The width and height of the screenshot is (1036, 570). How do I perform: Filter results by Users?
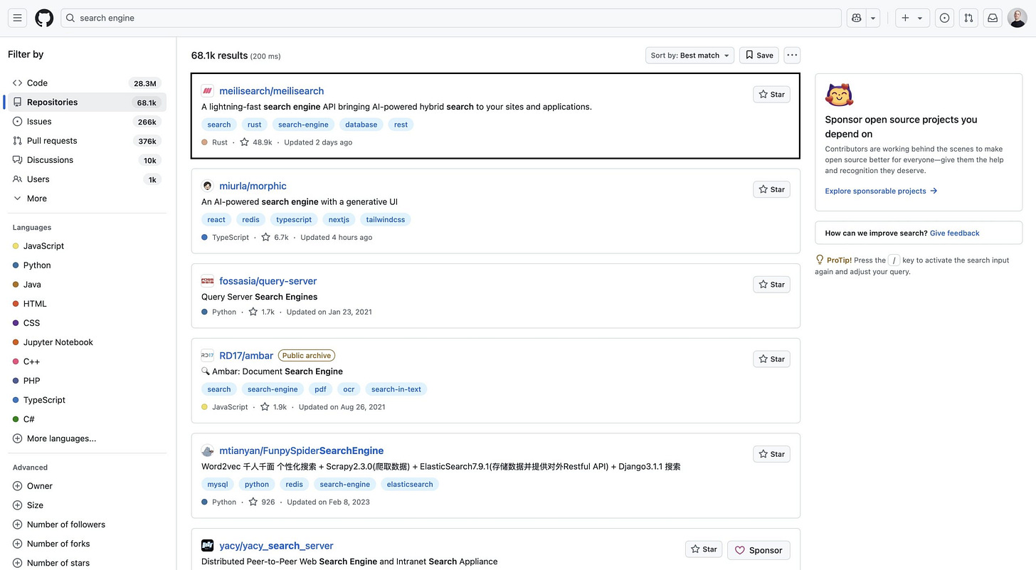[x=86, y=179]
